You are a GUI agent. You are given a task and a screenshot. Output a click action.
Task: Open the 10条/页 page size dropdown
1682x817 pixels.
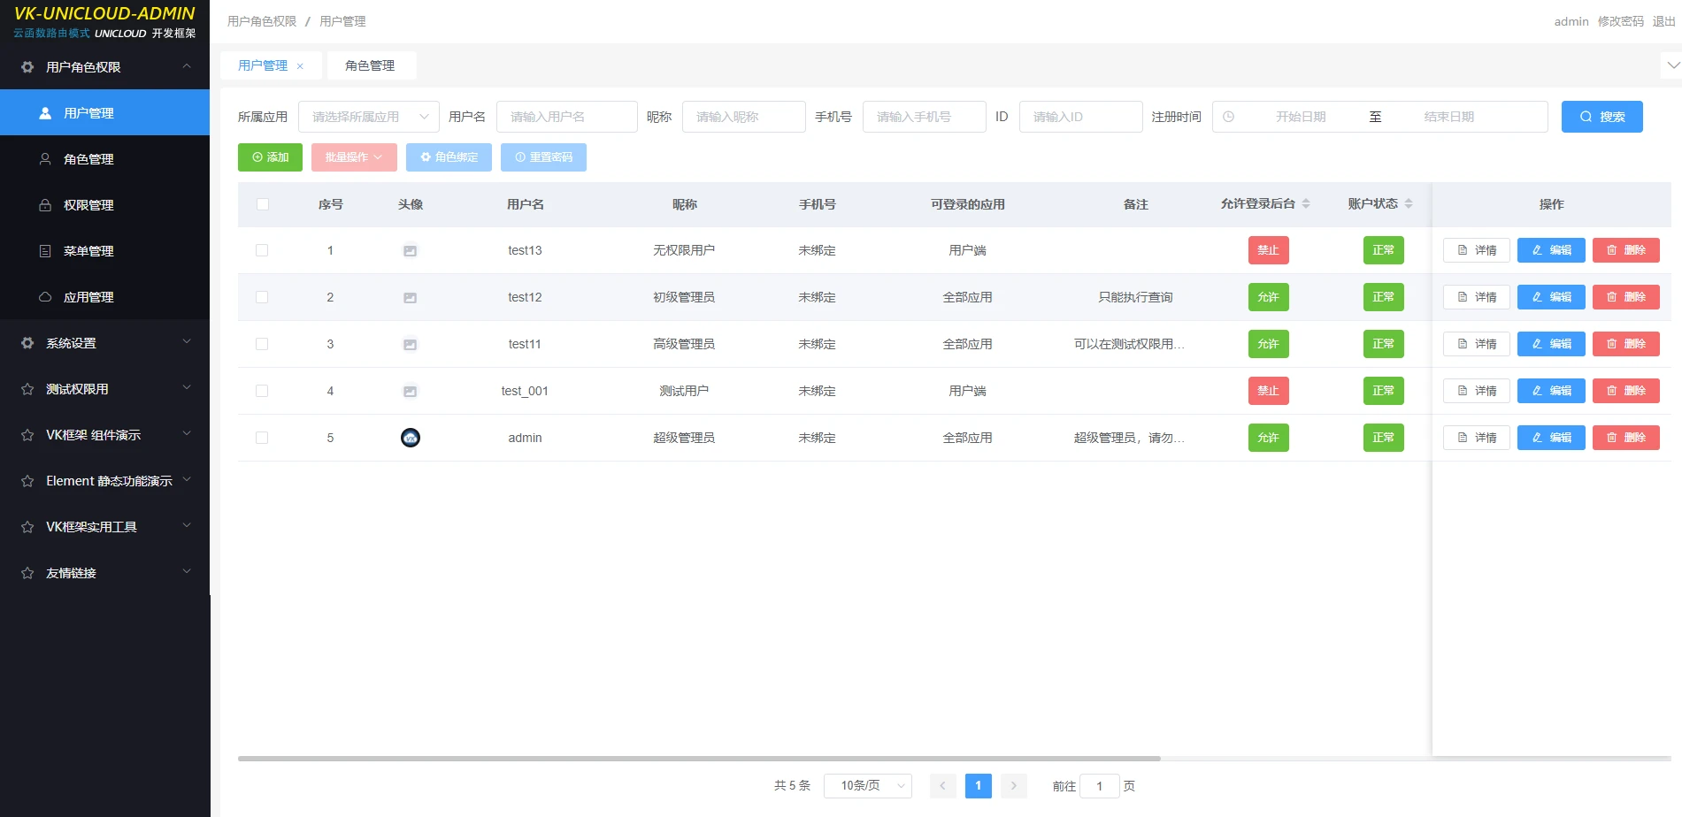867,785
